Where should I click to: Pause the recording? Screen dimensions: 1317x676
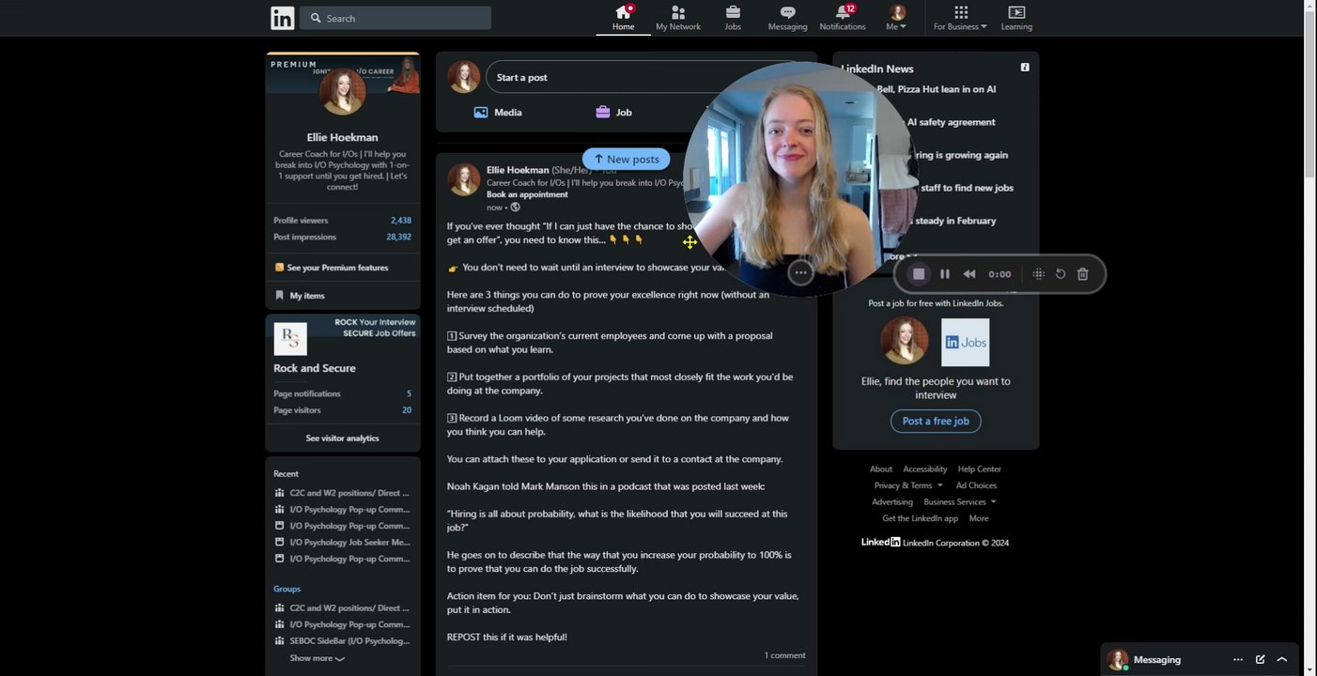point(945,274)
